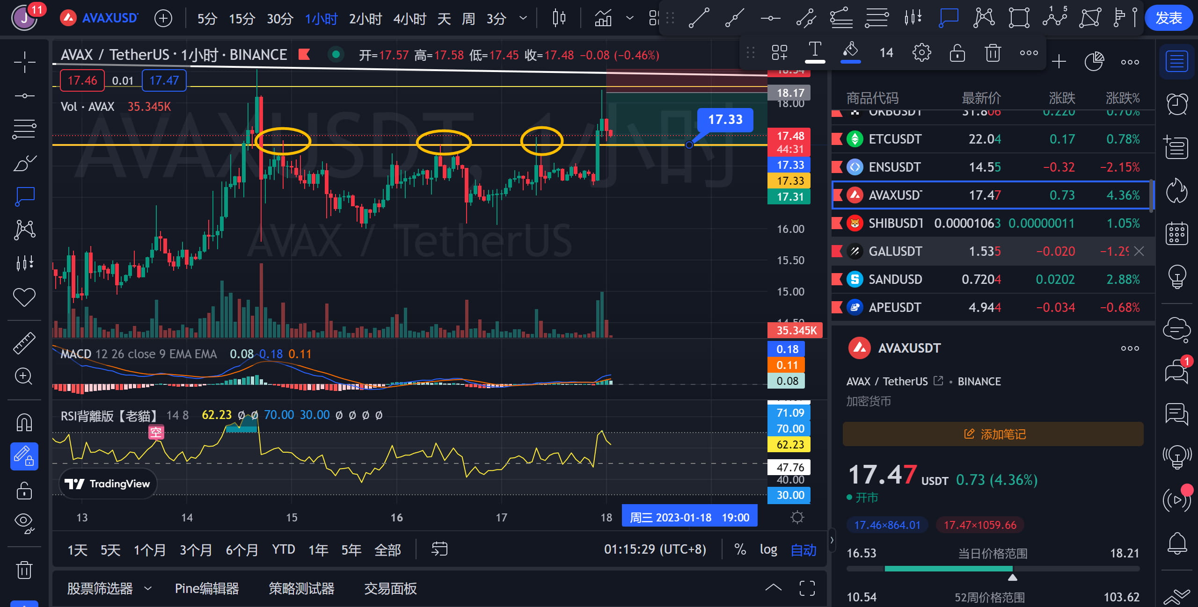The height and width of the screenshot is (607, 1198).
Task: Open the drawing settings gear
Action: pyautogui.click(x=921, y=52)
